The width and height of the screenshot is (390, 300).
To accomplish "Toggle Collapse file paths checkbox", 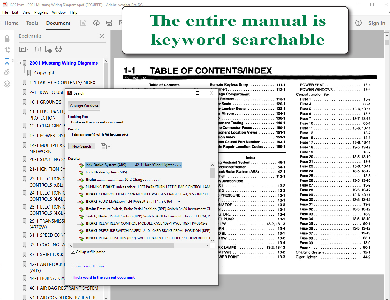I will point(73,252).
